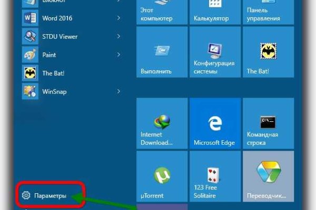This screenshot has height=210, width=316.
Task: Launch the Калькулятор tile
Action: pos(215,13)
